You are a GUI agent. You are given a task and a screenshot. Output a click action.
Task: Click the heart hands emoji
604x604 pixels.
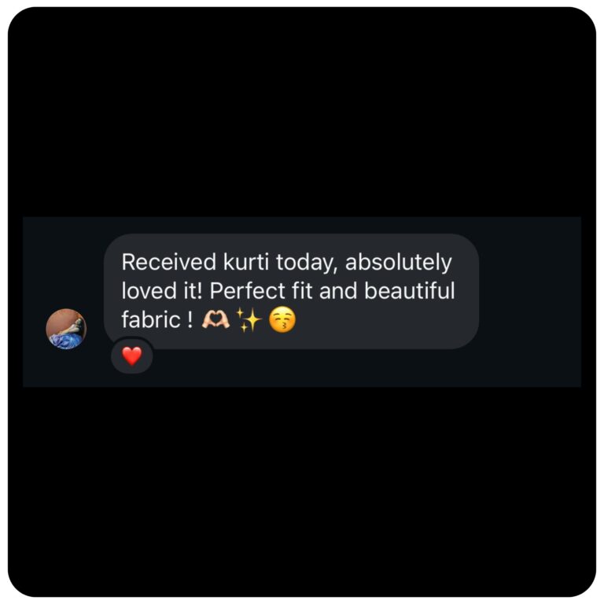point(215,320)
